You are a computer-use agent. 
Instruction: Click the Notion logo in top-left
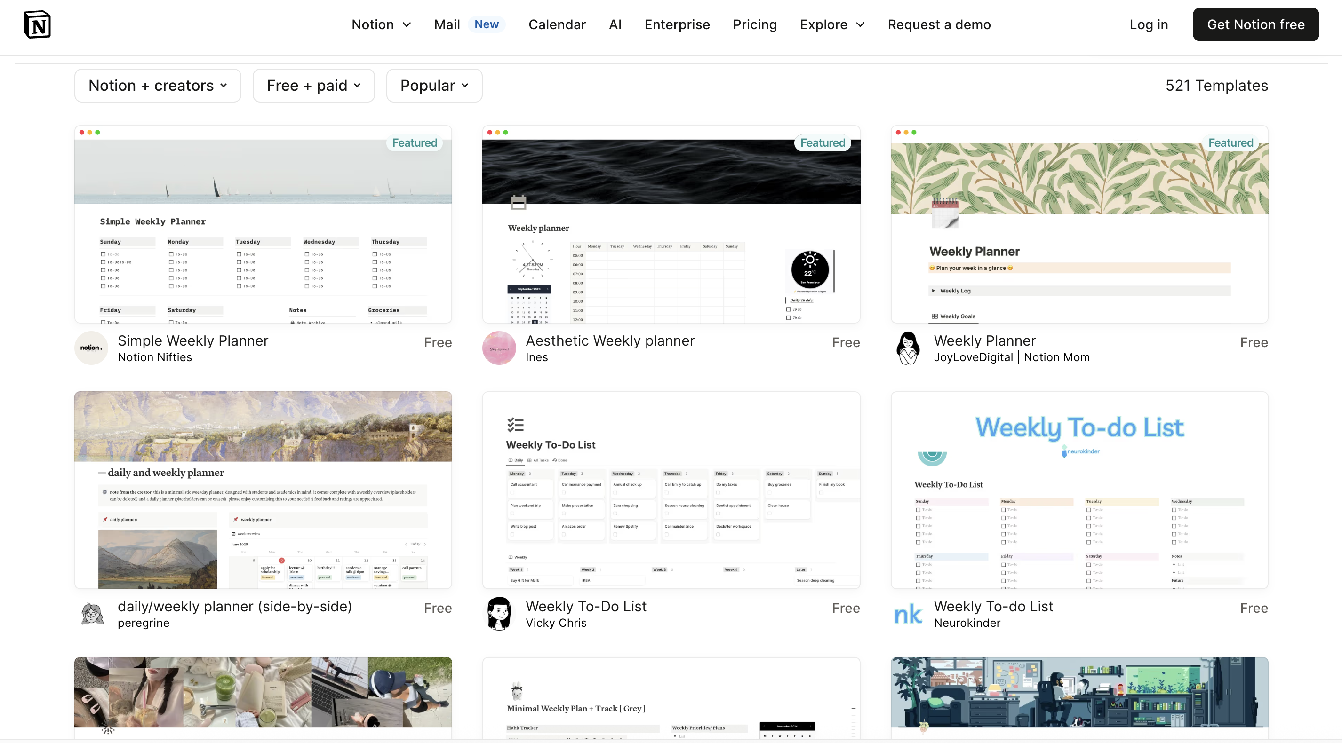tap(37, 24)
